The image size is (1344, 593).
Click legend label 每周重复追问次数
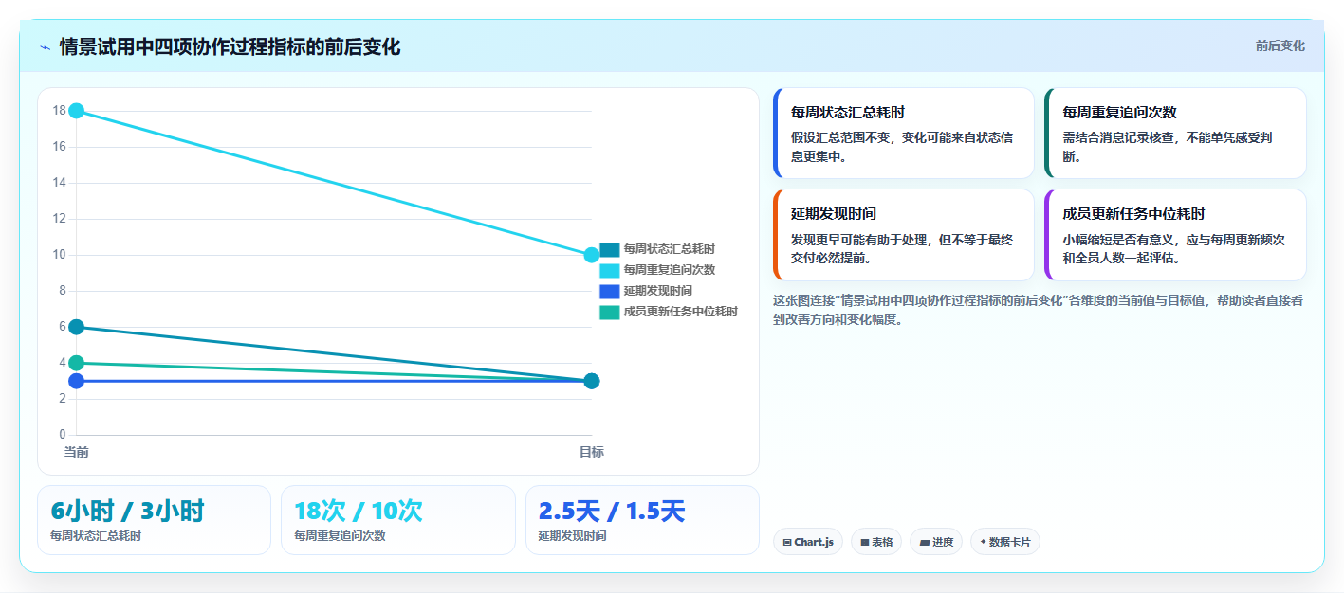670,270
